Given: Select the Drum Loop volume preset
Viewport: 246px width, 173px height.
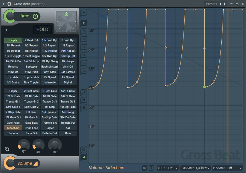Looking at the screenshot, I should tap(31, 128).
